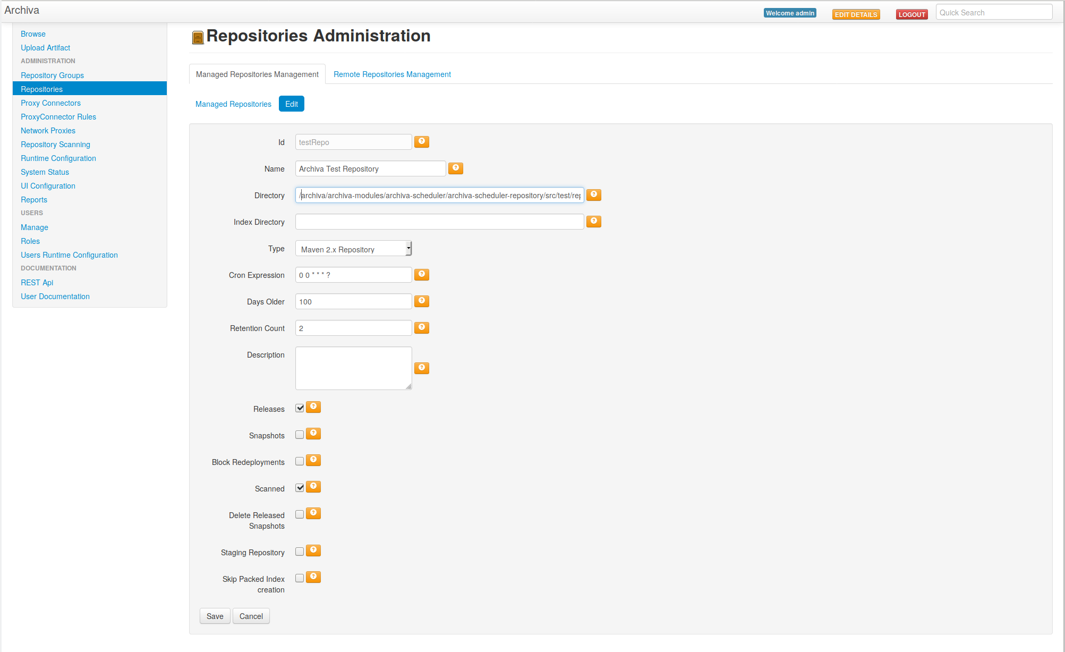
Task: Open Proxy Connectors in sidebar
Action: 50,103
